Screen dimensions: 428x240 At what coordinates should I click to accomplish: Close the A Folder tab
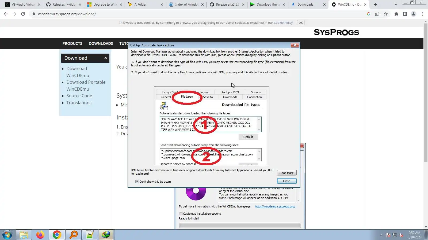point(162,5)
